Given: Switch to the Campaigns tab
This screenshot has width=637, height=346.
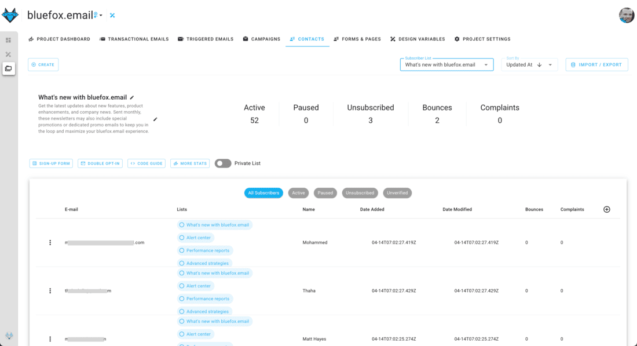Looking at the screenshot, I should point(261,39).
